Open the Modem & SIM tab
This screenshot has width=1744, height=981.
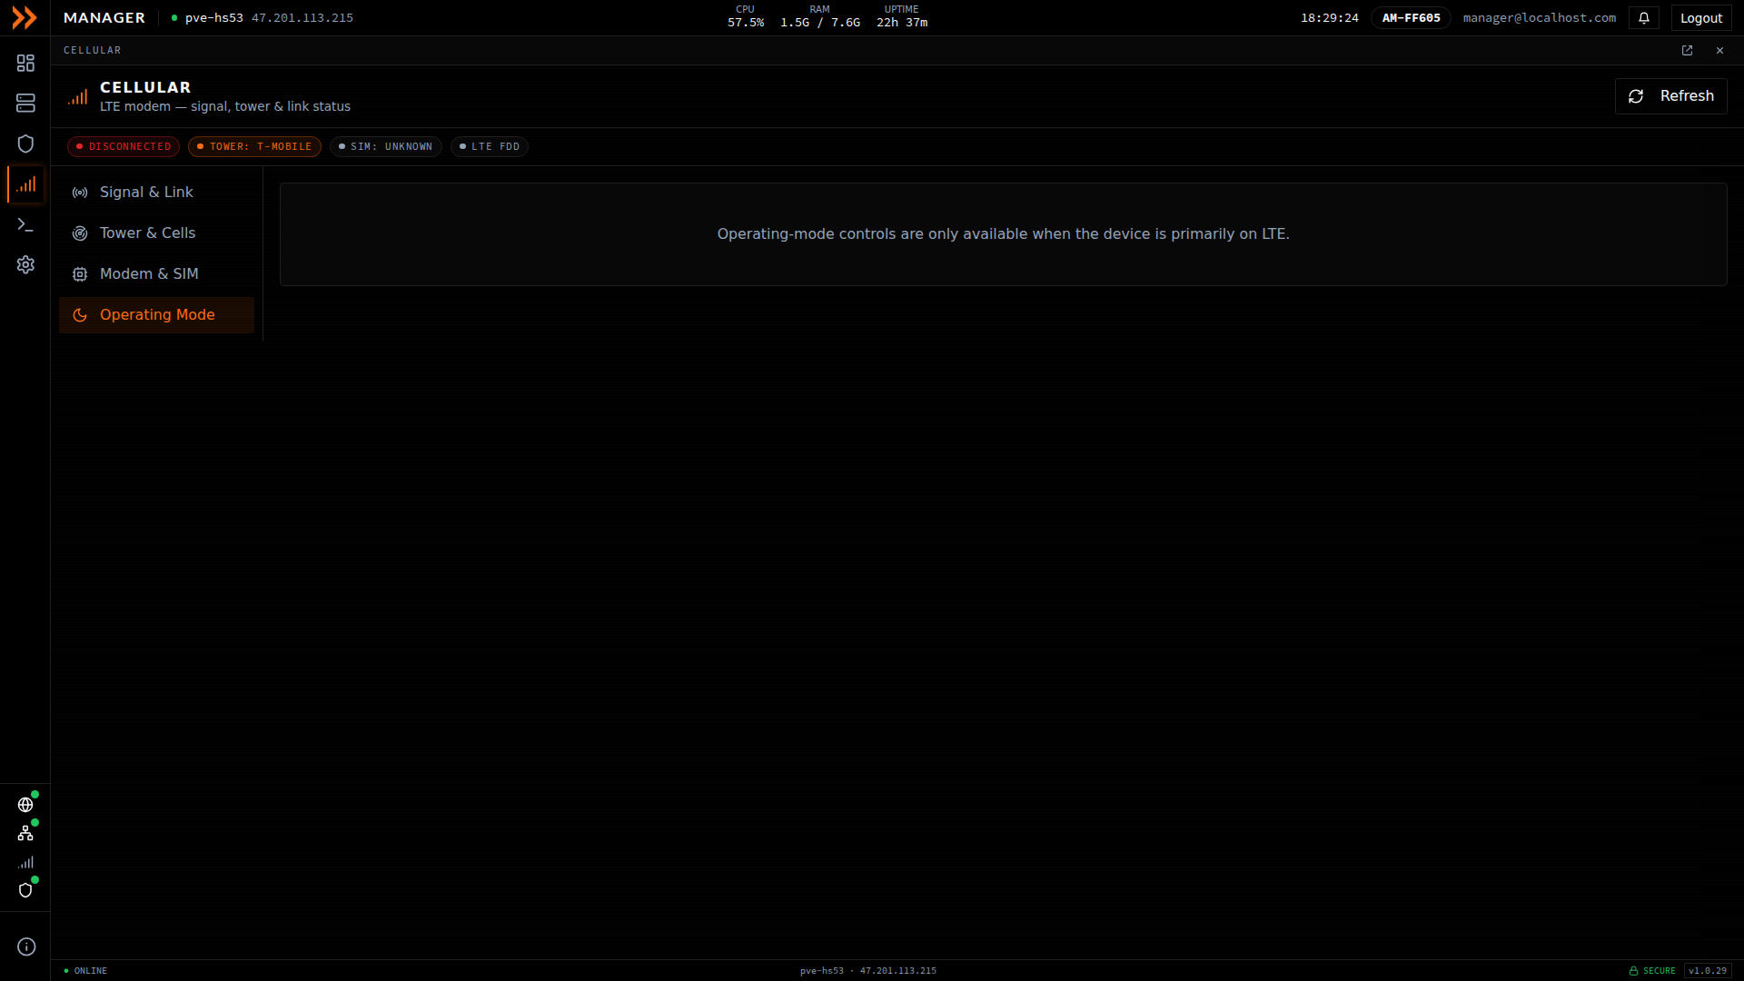click(x=156, y=274)
